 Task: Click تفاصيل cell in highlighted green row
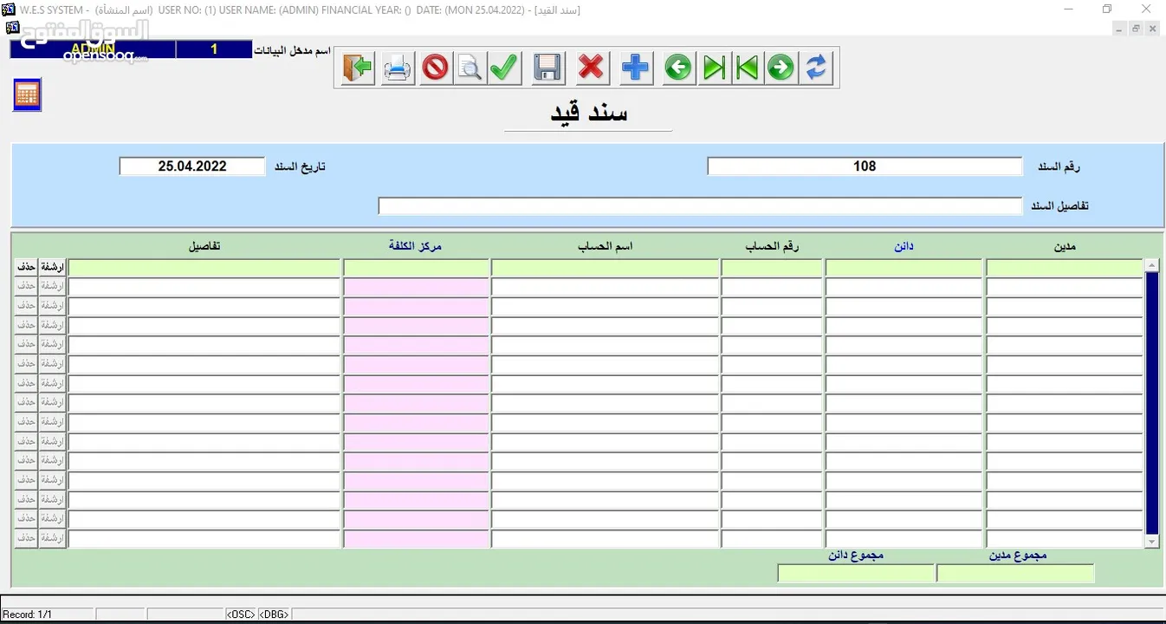(204, 268)
